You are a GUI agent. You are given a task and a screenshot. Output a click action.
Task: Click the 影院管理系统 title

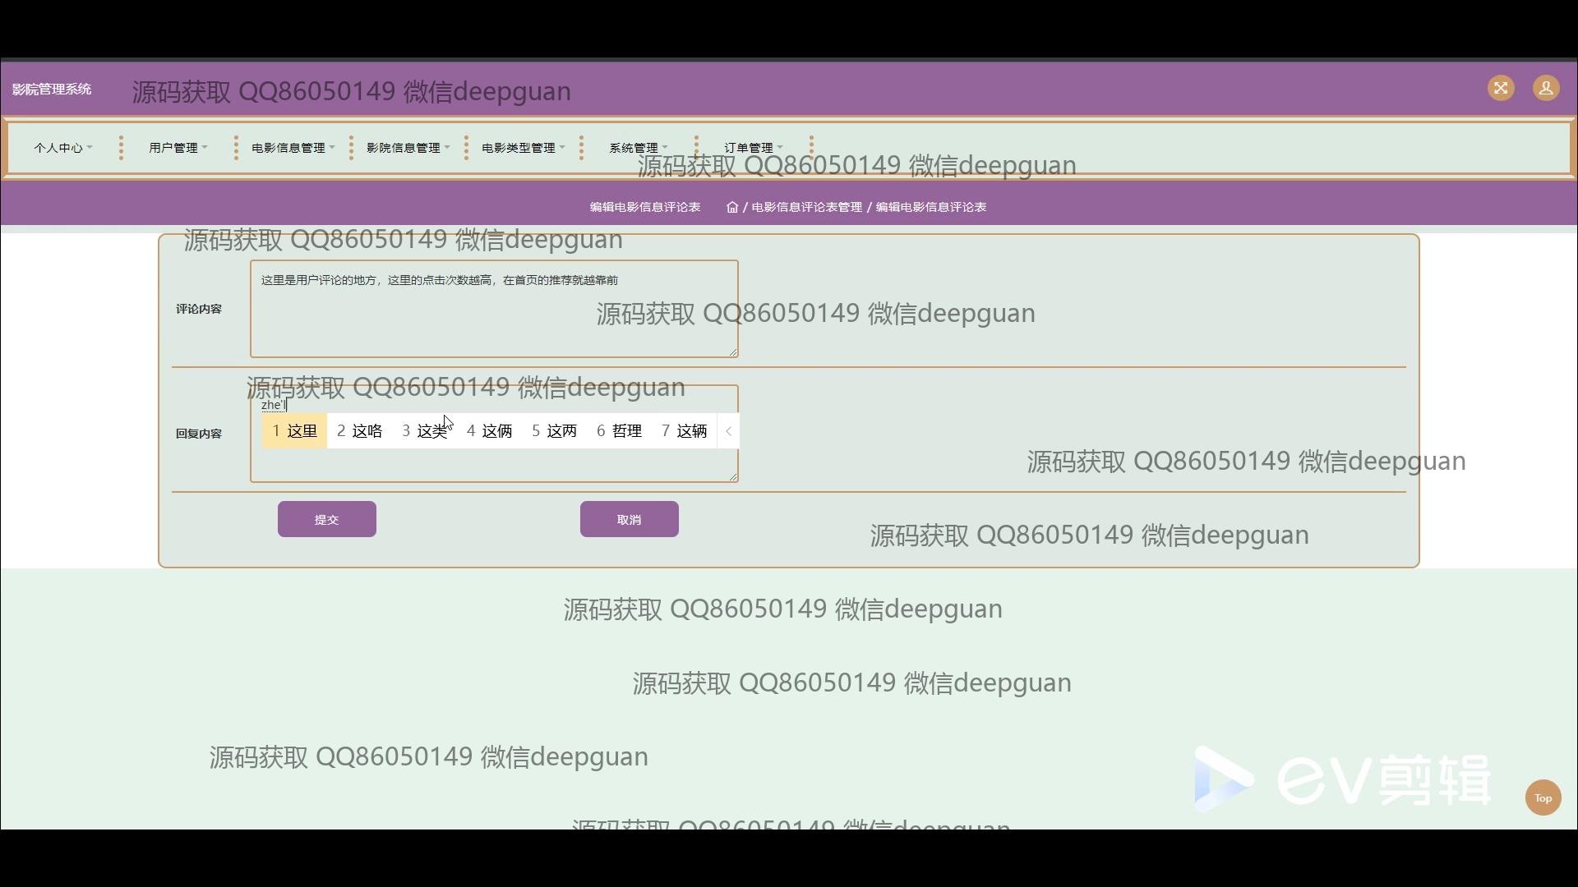(52, 89)
